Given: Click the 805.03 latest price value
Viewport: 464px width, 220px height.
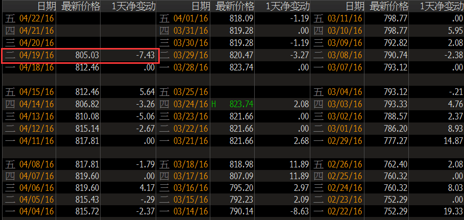Looking at the screenshot, I should coord(87,55).
